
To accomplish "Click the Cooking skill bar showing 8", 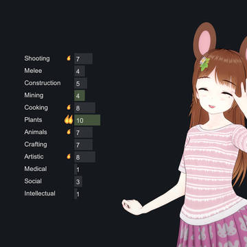I will [x=84, y=108].
